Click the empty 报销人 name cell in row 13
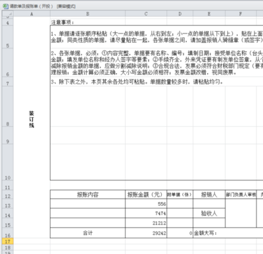 click(x=209, y=204)
